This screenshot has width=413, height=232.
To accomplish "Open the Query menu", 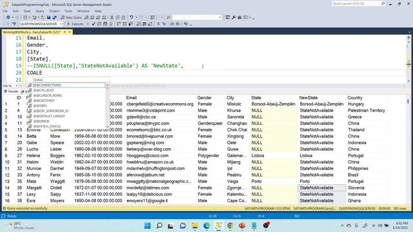I will (40, 11).
